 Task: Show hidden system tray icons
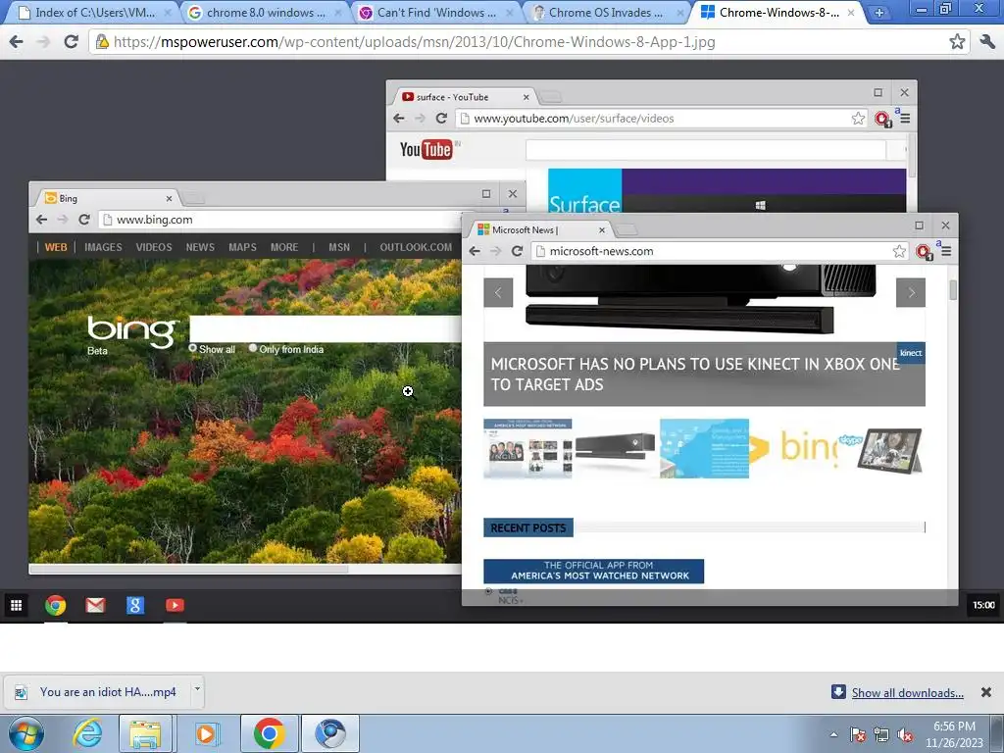(x=833, y=734)
